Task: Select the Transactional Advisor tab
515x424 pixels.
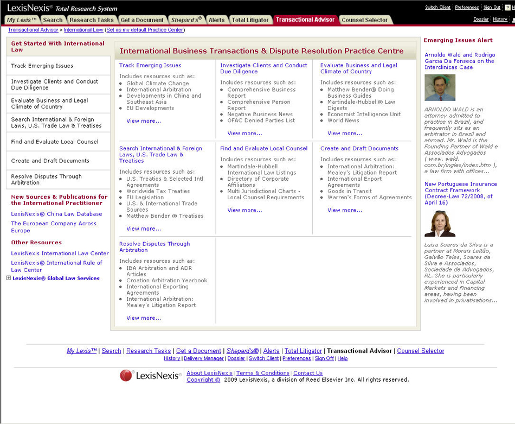Action: tap(305, 20)
